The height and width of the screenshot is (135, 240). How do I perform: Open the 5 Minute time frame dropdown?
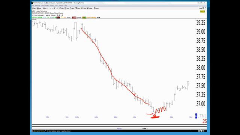tap(53, 15)
